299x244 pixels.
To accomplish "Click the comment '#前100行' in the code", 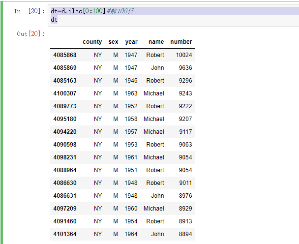I will pyautogui.click(x=120, y=11).
